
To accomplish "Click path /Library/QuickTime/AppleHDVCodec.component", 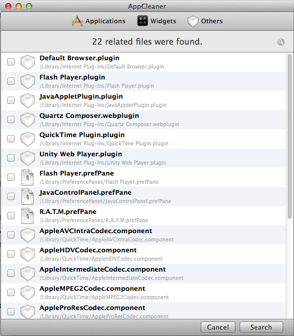I will (x=101, y=259).
